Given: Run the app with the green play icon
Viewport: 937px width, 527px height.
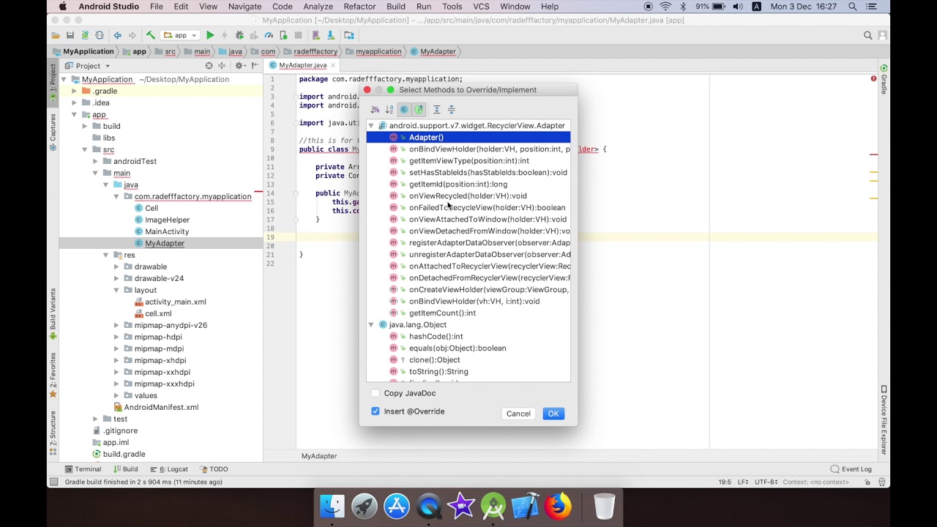Looking at the screenshot, I should pyautogui.click(x=210, y=35).
